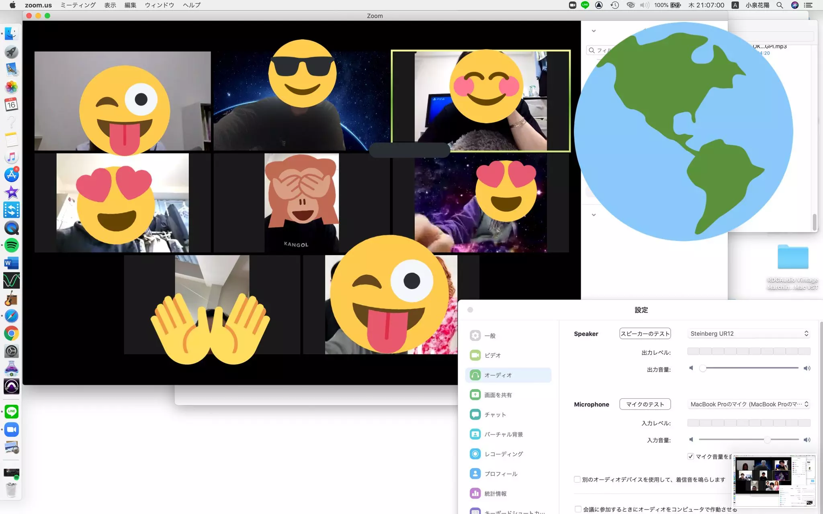The height and width of the screenshot is (514, 823).
Task: Launch Launchpad rocket icon in Dock
Action: tap(11, 52)
